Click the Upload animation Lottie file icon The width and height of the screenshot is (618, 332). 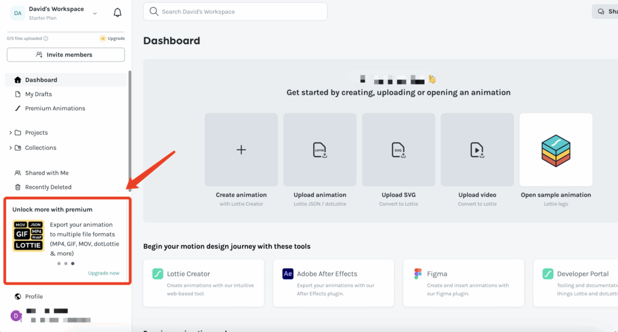(x=320, y=150)
